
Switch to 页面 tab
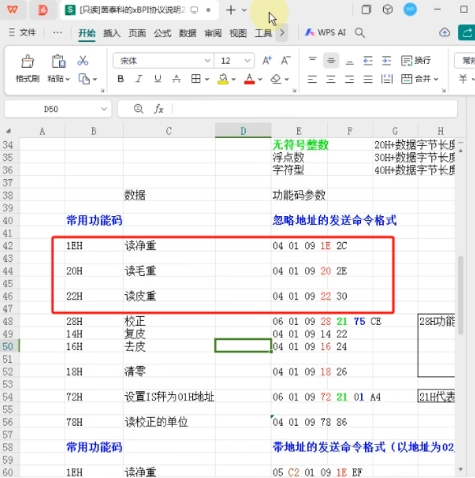pos(137,33)
